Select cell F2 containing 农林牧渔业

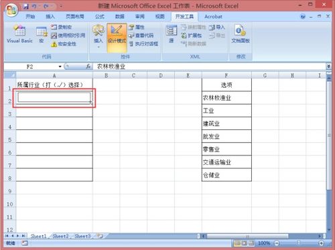(x=226, y=98)
